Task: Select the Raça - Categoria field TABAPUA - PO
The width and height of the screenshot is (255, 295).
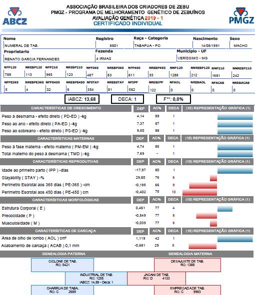Action: click(x=162, y=45)
